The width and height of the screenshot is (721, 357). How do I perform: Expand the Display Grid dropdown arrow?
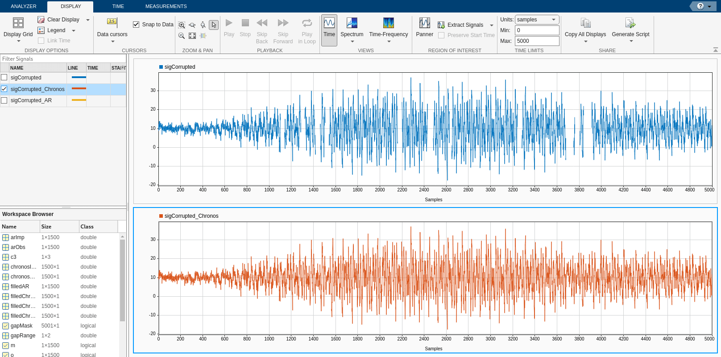click(x=18, y=42)
